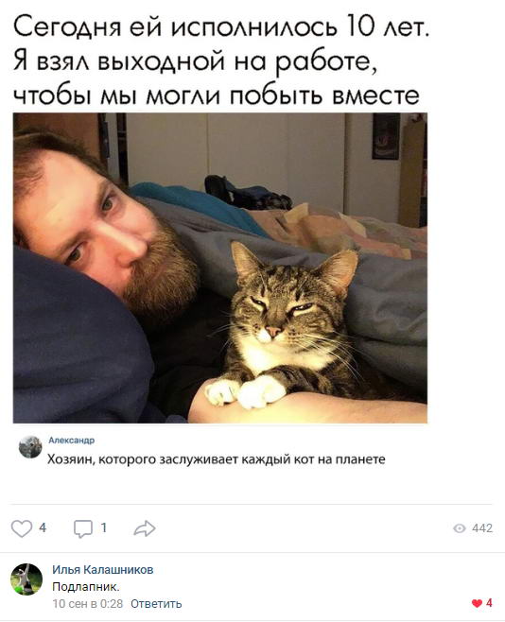Screen dimensions: 505x622
Task: Open Илья Калашников's avatar
Action: coord(26,579)
